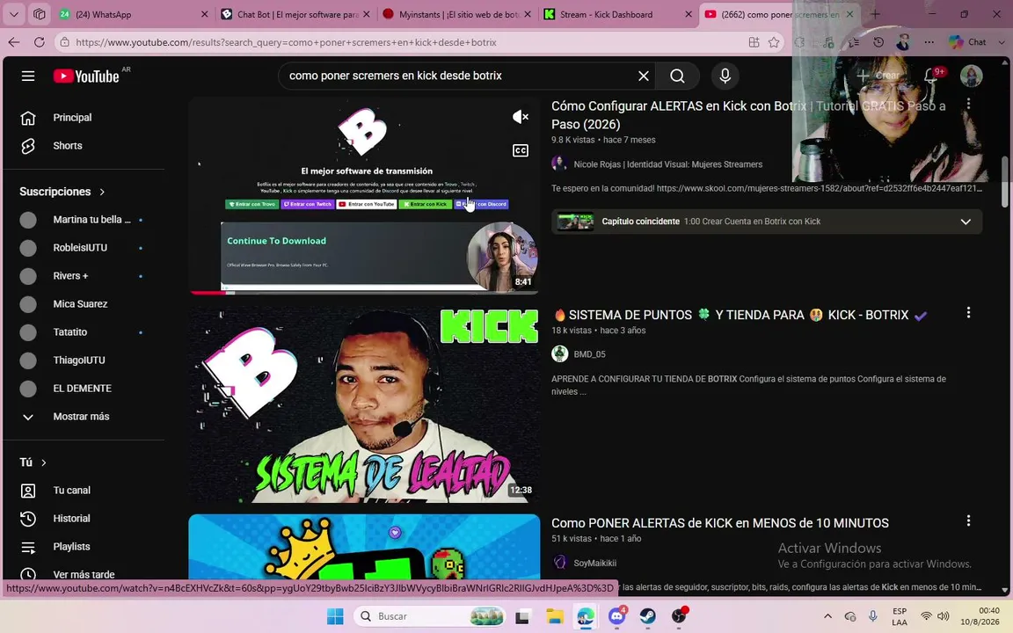Open the account avatar menu
This screenshot has width=1013, height=633.
coord(971,76)
